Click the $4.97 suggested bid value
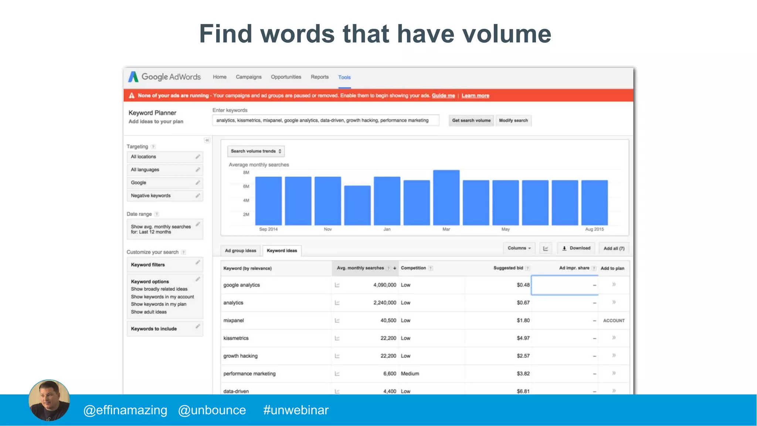Screen dimensions: 757x426 [523, 338]
